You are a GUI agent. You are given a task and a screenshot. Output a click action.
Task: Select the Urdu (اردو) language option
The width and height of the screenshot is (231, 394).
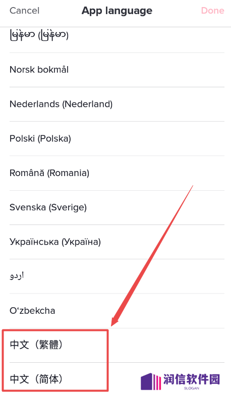[117, 276]
